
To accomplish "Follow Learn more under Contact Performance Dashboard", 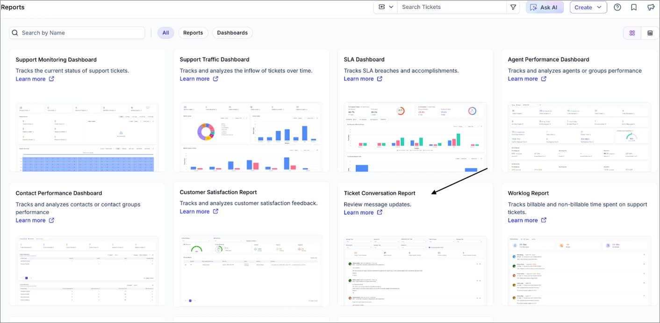I will (x=30, y=220).
